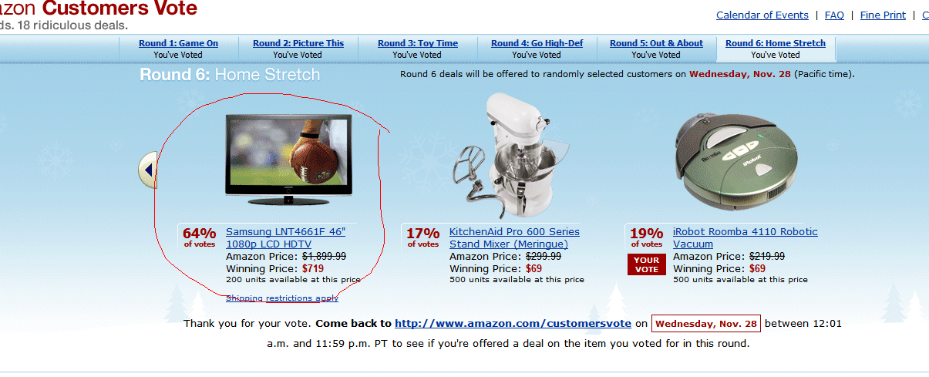Screen dimensions: 929x377
Task: Click the red Your Vote badge
Action: pyautogui.click(x=646, y=264)
